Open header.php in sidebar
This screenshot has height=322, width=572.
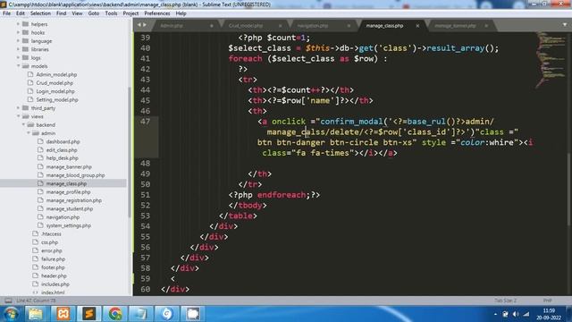coord(54,276)
